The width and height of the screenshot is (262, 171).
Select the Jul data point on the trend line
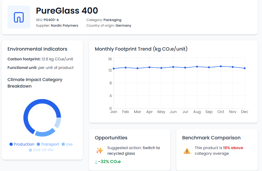tap(185, 68)
